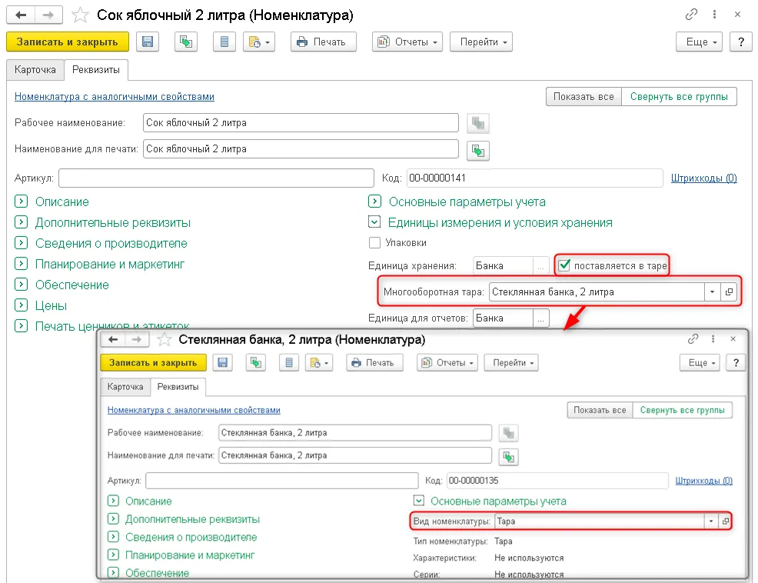Click the green icon beside Наименование для печати Сок яблочный
This screenshot has width=758, height=583.
point(478,151)
